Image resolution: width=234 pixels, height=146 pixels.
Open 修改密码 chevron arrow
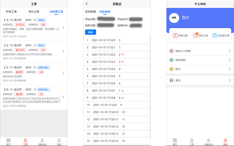(229, 60)
